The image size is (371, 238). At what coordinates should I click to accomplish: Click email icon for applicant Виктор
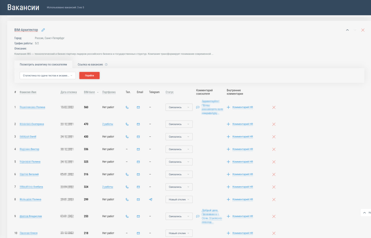138,149
